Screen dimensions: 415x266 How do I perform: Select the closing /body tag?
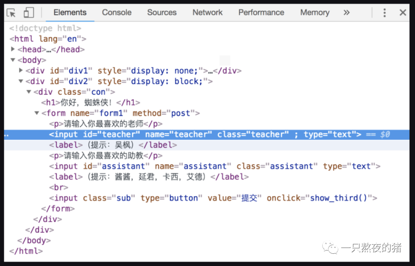pyautogui.click(x=34, y=240)
